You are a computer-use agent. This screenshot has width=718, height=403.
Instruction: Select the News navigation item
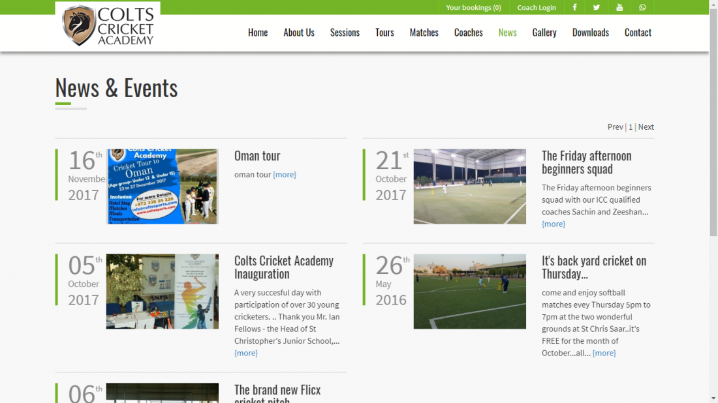pyautogui.click(x=507, y=33)
